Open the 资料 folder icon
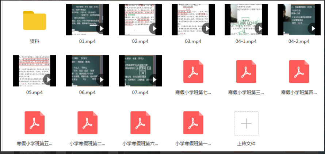This screenshot has height=154, width=325. 34,20
